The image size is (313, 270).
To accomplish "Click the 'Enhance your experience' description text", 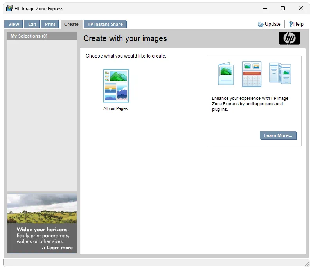I will click(x=250, y=104).
